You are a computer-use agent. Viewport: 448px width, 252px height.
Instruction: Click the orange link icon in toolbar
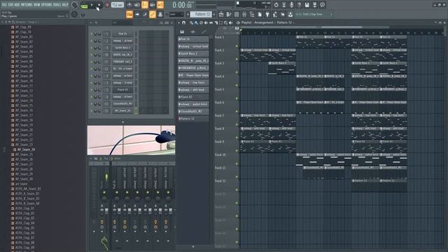pyautogui.click(x=153, y=14)
